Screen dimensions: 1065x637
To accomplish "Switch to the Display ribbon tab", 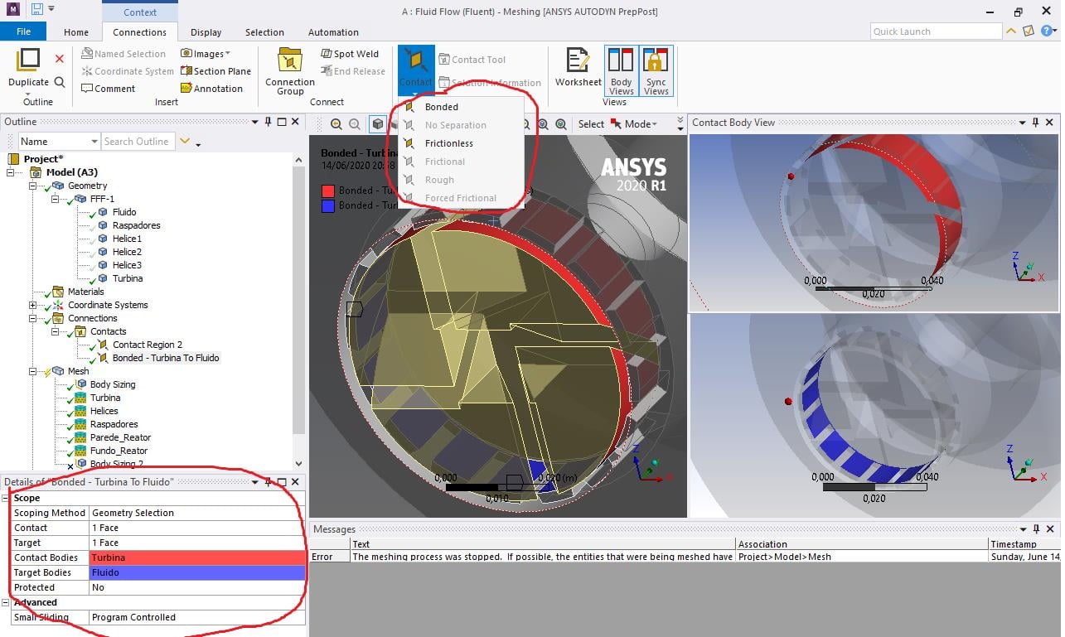I will tap(206, 32).
